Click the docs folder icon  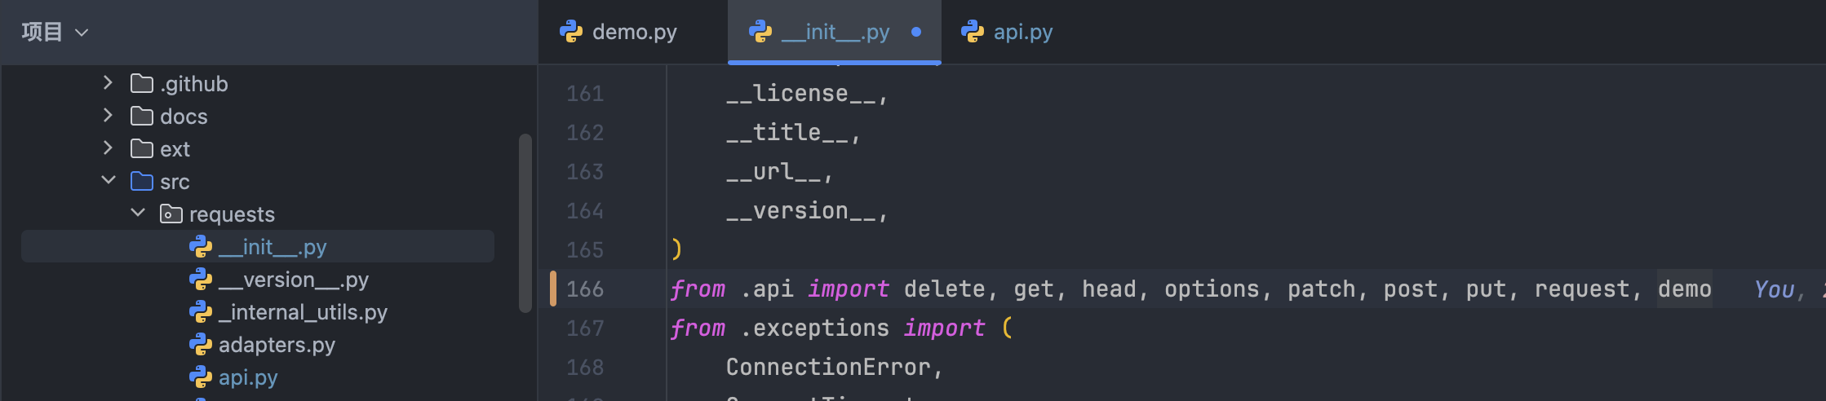click(x=142, y=117)
